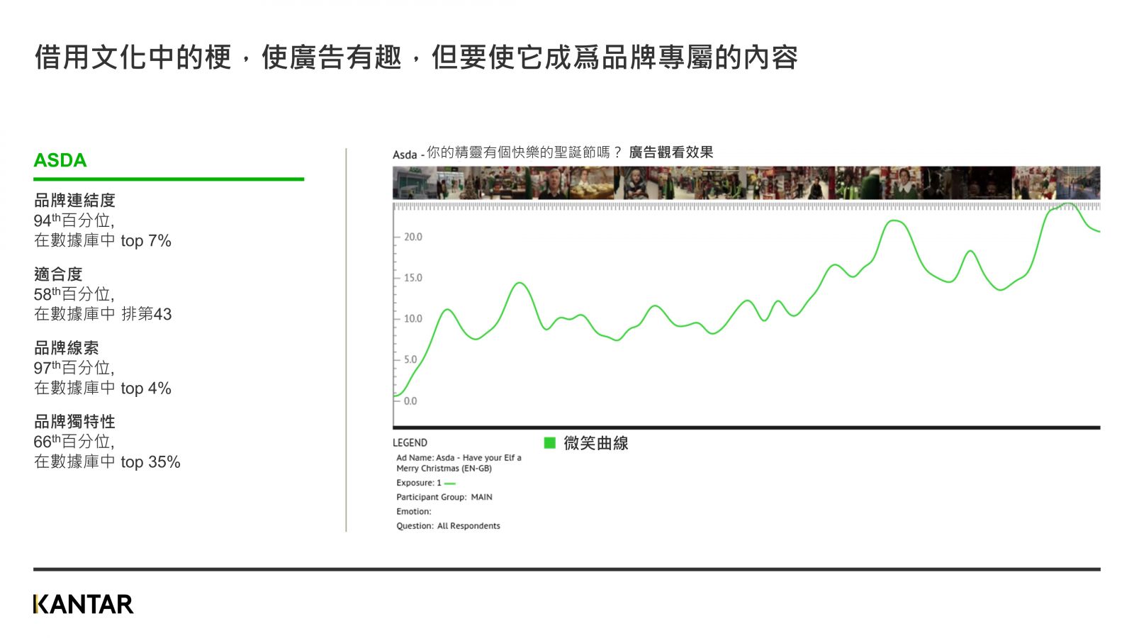
Task: Select the 品牌連結度 label
Action: click(74, 201)
